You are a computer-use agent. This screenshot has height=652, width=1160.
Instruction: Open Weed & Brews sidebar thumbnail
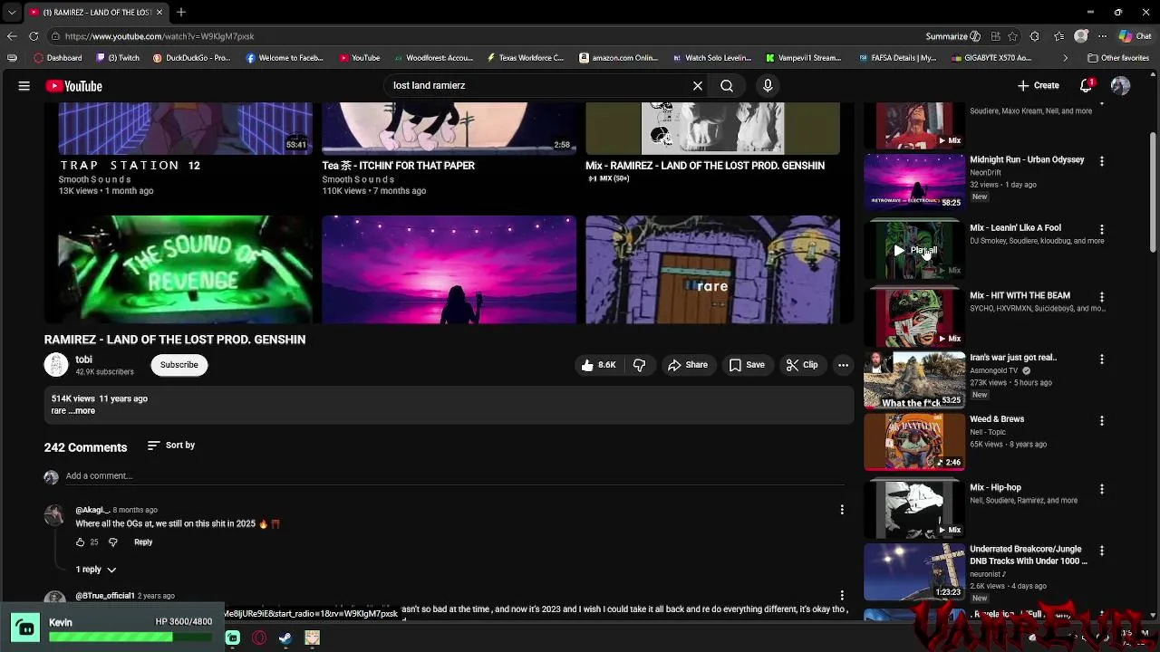[x=914, y=442]
